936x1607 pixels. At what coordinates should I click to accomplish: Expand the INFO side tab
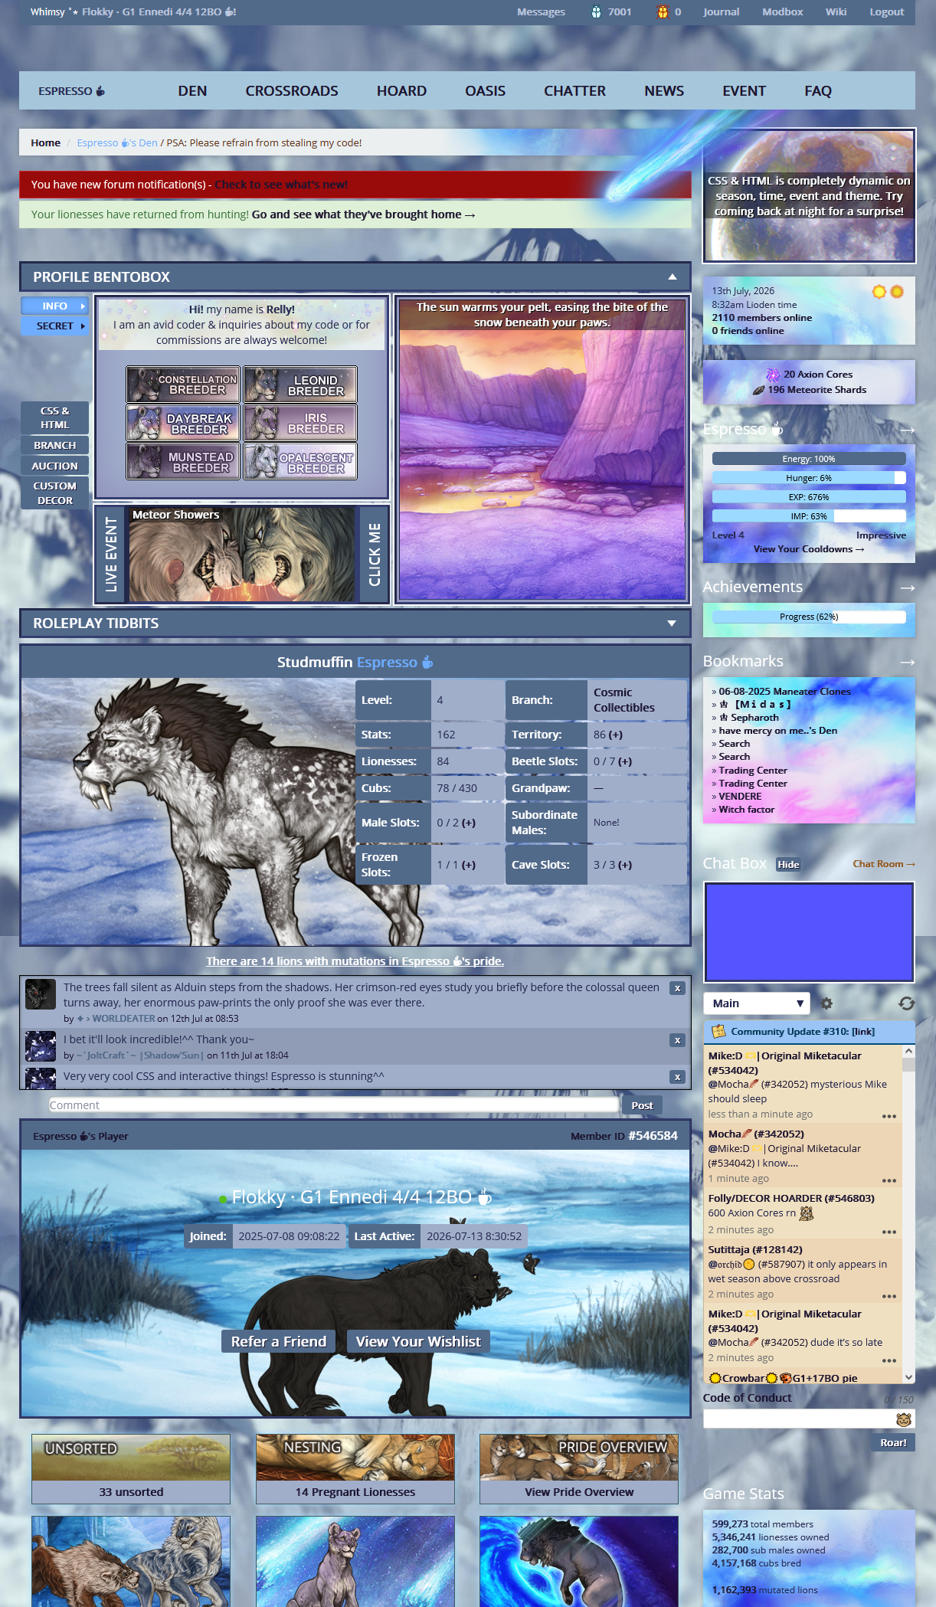pos(54,306)
